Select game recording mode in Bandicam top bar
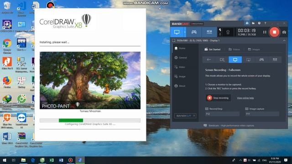Screen dimensions: 292x164 pos(194,32)
